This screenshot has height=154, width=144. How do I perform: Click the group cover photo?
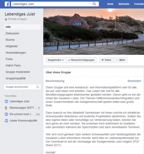[x=94, y=32]
